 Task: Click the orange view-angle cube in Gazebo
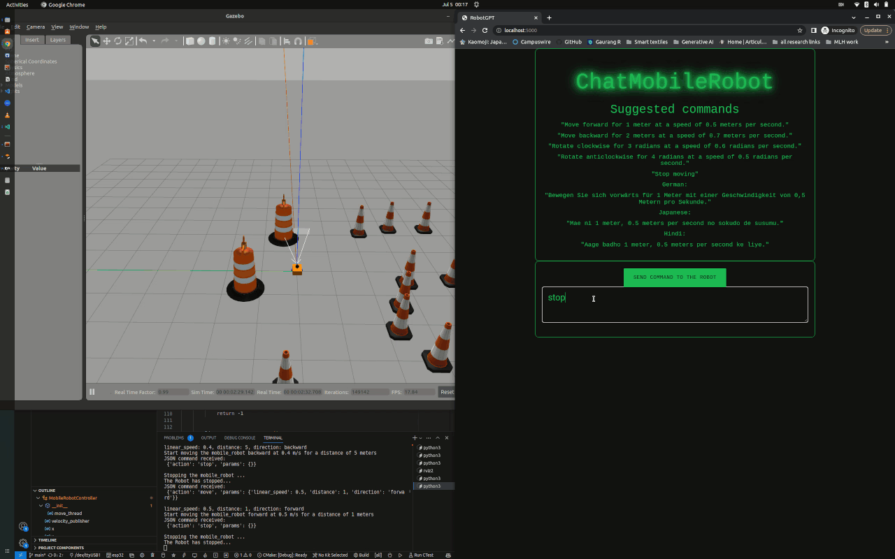tap(311, 41)
